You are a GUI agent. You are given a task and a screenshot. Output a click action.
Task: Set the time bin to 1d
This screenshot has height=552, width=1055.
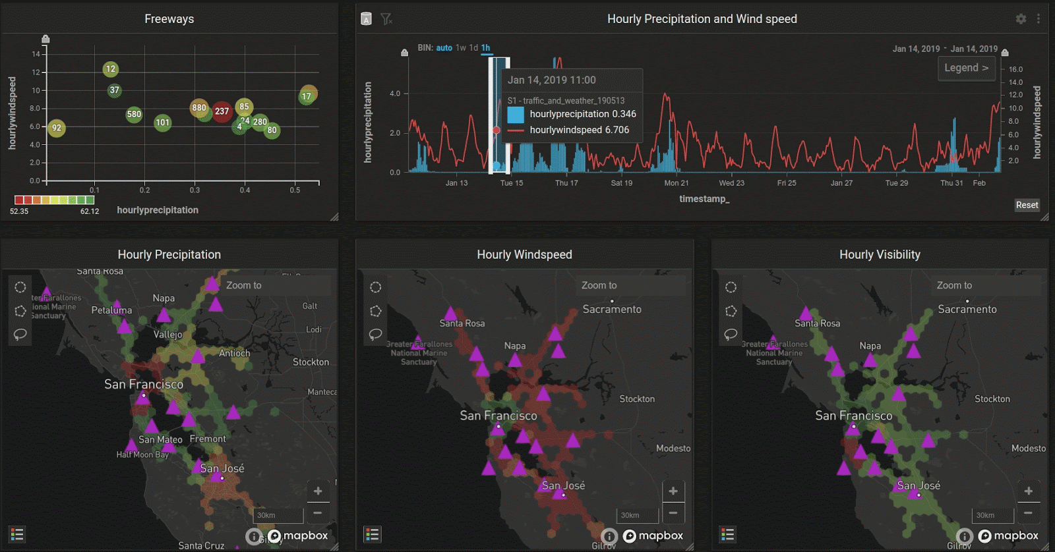pos(473,48)
